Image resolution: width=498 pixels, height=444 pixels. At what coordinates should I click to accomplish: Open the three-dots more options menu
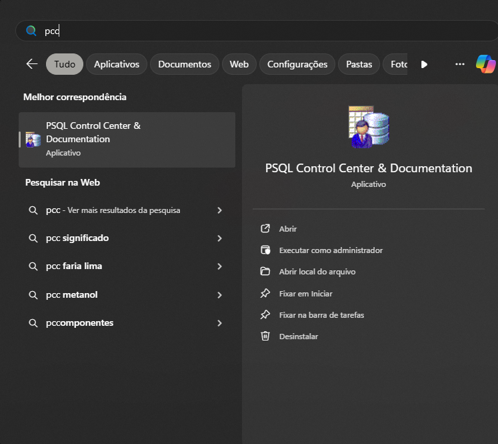[x=459, y=64]
